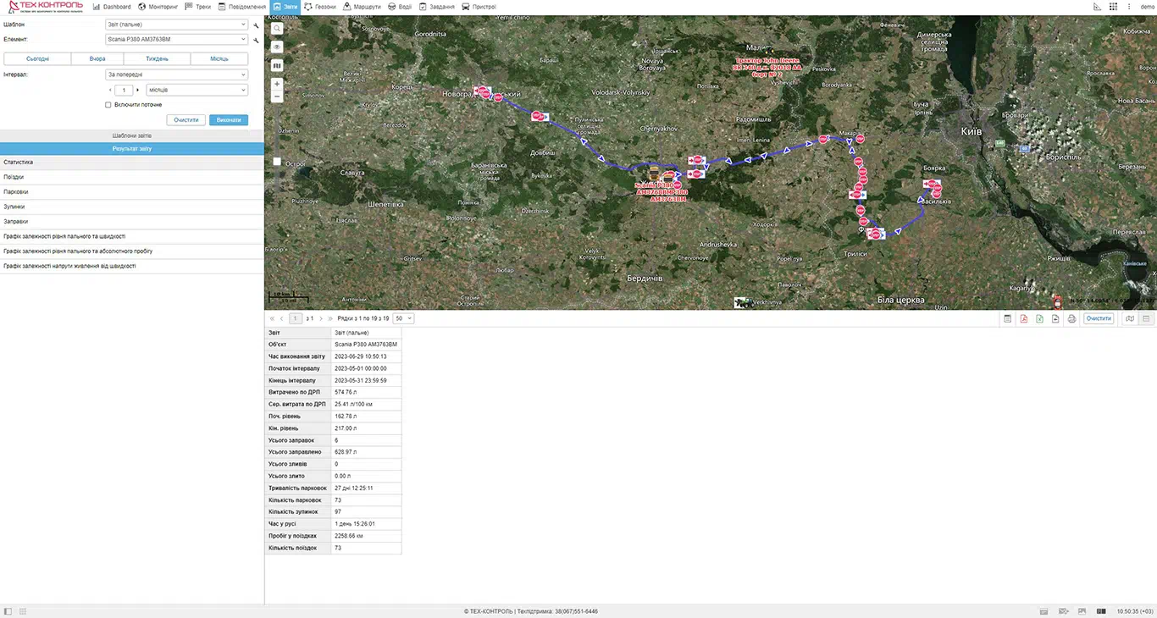Expand the Шаблон report template dropdown
The height and width of the screenshot is (618, 1157).
point(177,25)
